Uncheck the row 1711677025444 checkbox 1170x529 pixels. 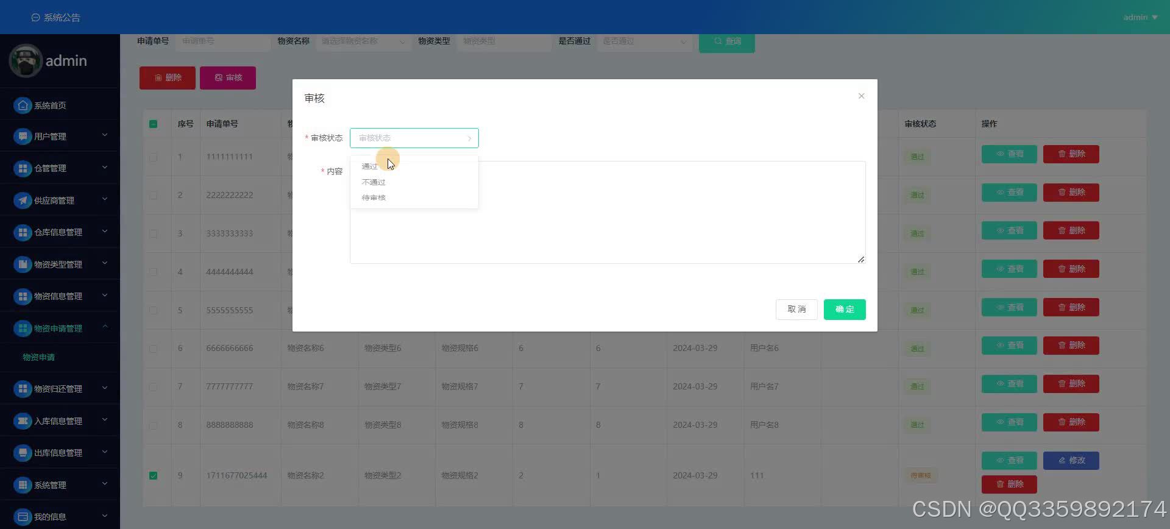[154, 475]
